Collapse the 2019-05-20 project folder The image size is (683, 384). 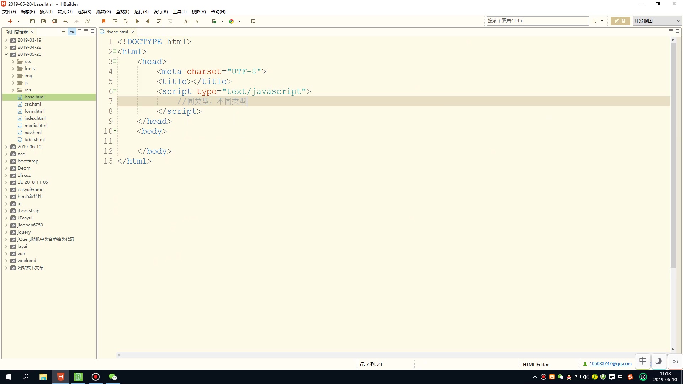[x=6, y=54]
